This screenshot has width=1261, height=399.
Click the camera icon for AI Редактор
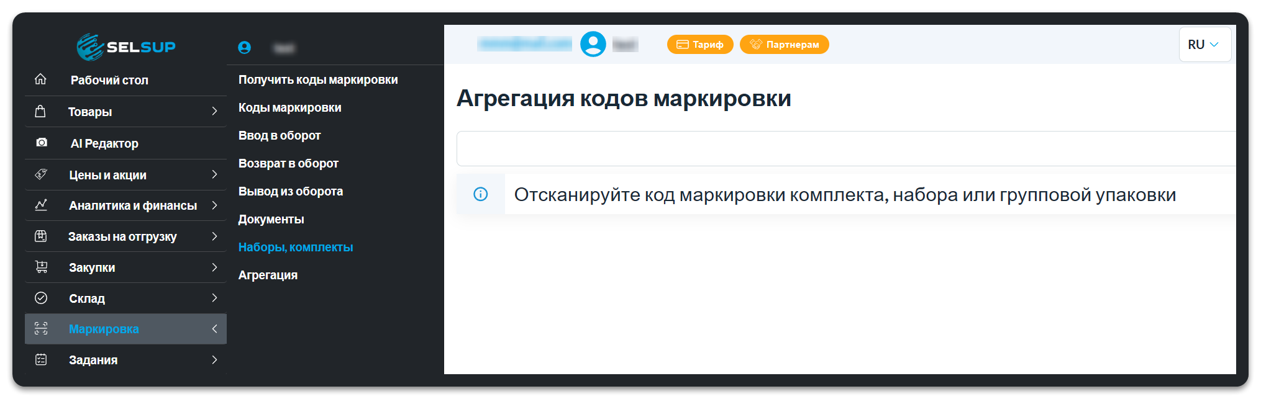tap(42, 143)
